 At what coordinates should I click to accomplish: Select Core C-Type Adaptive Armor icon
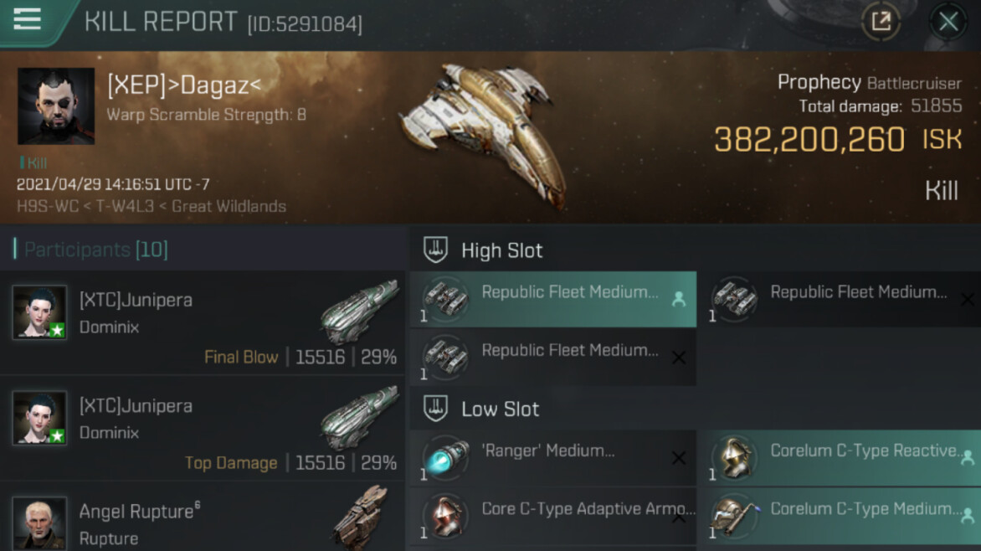[444, 516]
